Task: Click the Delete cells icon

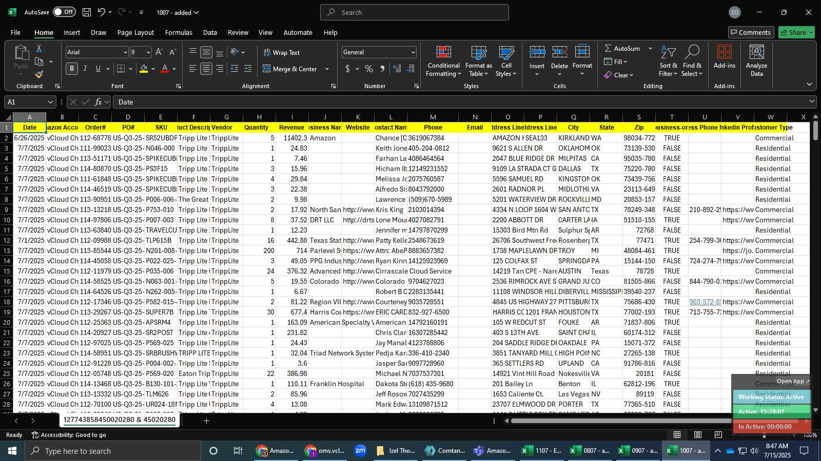Action: (x=559, y=52)
